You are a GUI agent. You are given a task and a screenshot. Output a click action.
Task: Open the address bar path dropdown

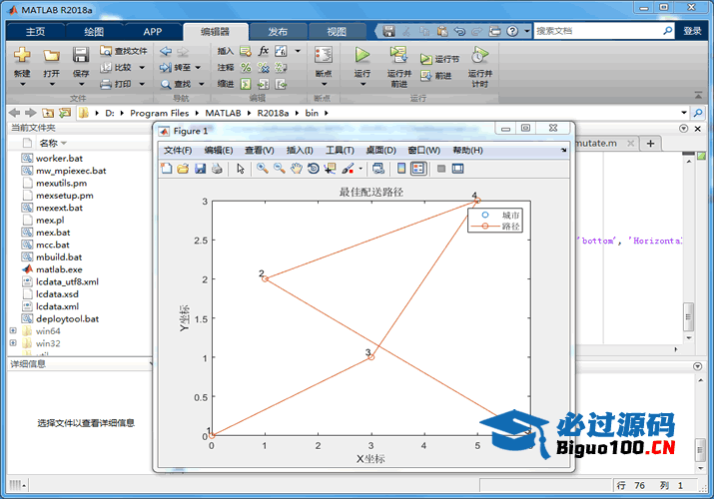point(684,113)
